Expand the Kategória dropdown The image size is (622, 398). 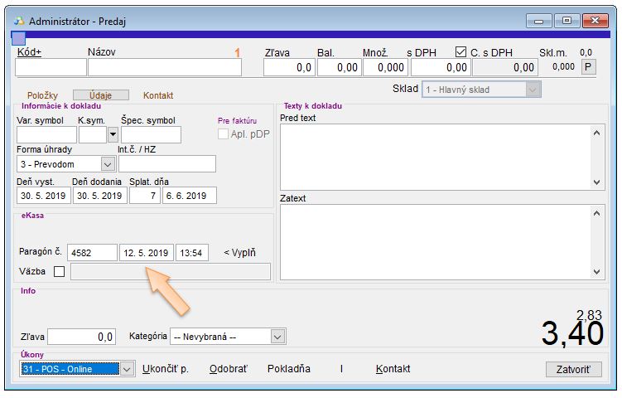pos(277,337)
